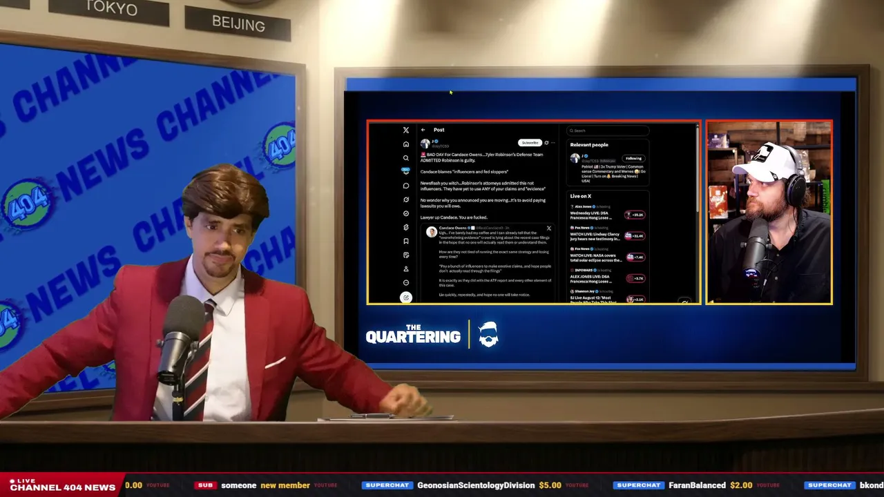Open the Bookmarks icon in sidebar
The width and height of the screenshot is (884, 497).
click(x=406, y=241)
